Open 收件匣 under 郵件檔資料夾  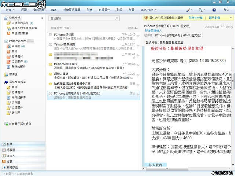coord(13,102)
